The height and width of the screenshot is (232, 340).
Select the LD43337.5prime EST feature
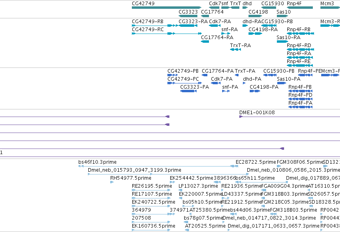225,198
